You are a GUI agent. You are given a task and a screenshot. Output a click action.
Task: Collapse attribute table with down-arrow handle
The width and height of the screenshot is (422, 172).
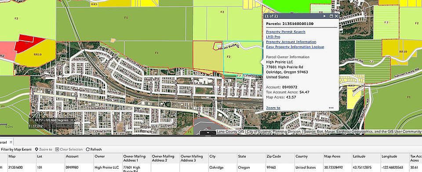(x=207, y=133)
